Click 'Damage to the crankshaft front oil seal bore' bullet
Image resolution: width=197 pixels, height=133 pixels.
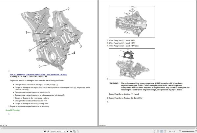coord(31,101)
